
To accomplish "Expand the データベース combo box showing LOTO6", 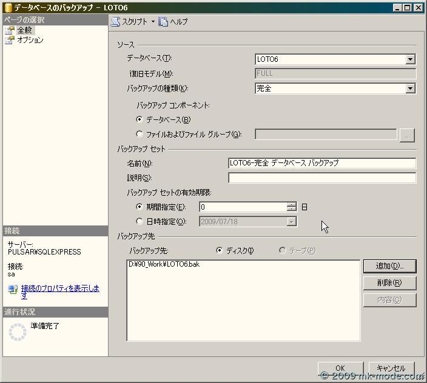I will pyautogui.click(x=410, y=59).
